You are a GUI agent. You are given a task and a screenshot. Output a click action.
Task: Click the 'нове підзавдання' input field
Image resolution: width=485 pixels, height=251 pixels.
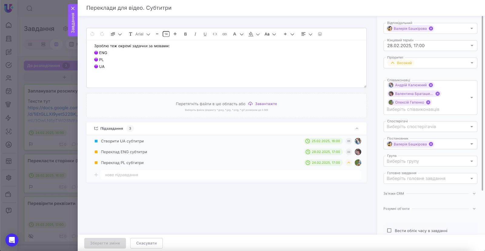(231, 175)
